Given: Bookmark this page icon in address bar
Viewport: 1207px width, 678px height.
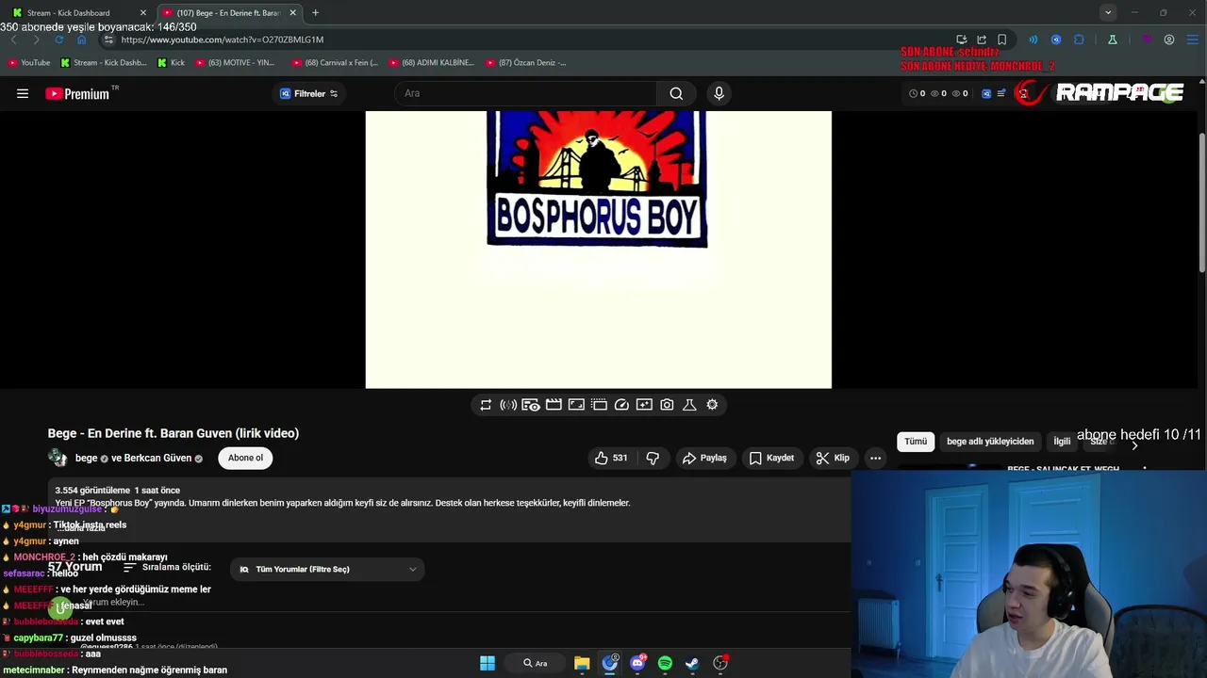Looking at the screenshot, I should [1001, 40].
